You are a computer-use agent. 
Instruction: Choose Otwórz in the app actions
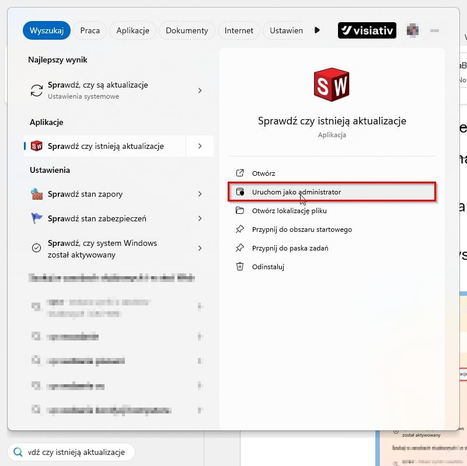click(332, 173)
